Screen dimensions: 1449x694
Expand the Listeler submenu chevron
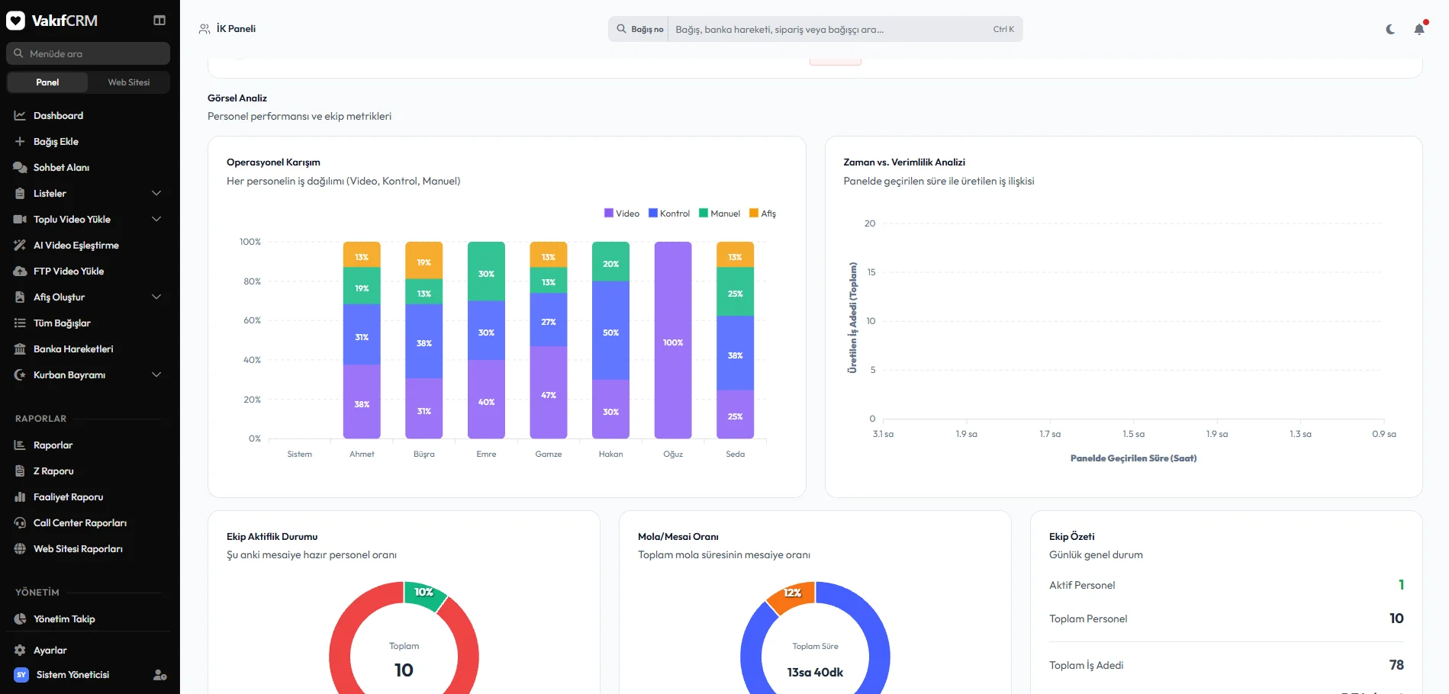coord(156,194)
